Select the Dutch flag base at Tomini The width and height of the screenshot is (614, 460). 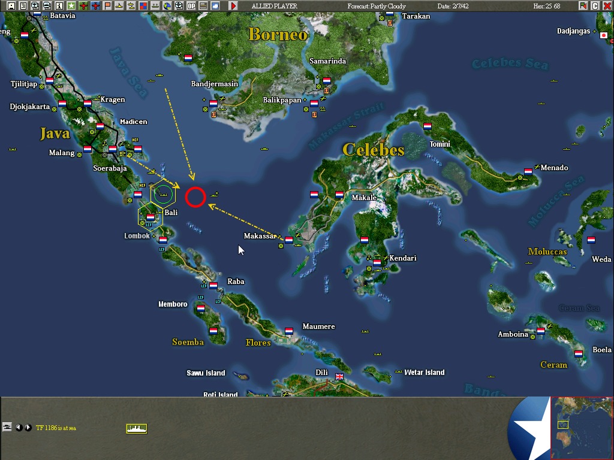428,126
